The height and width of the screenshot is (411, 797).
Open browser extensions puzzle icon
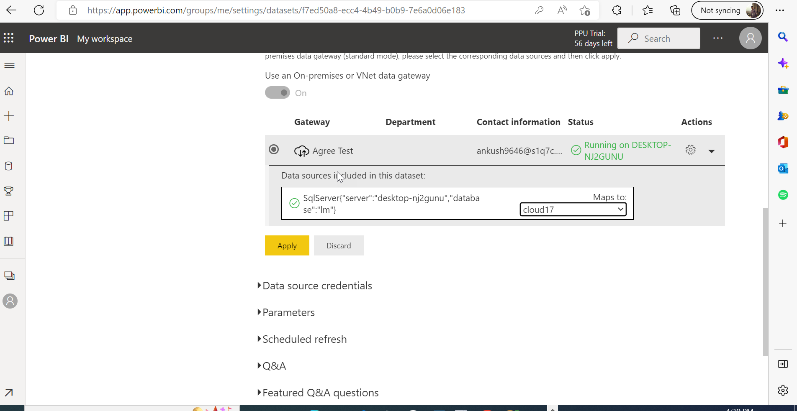617,10
